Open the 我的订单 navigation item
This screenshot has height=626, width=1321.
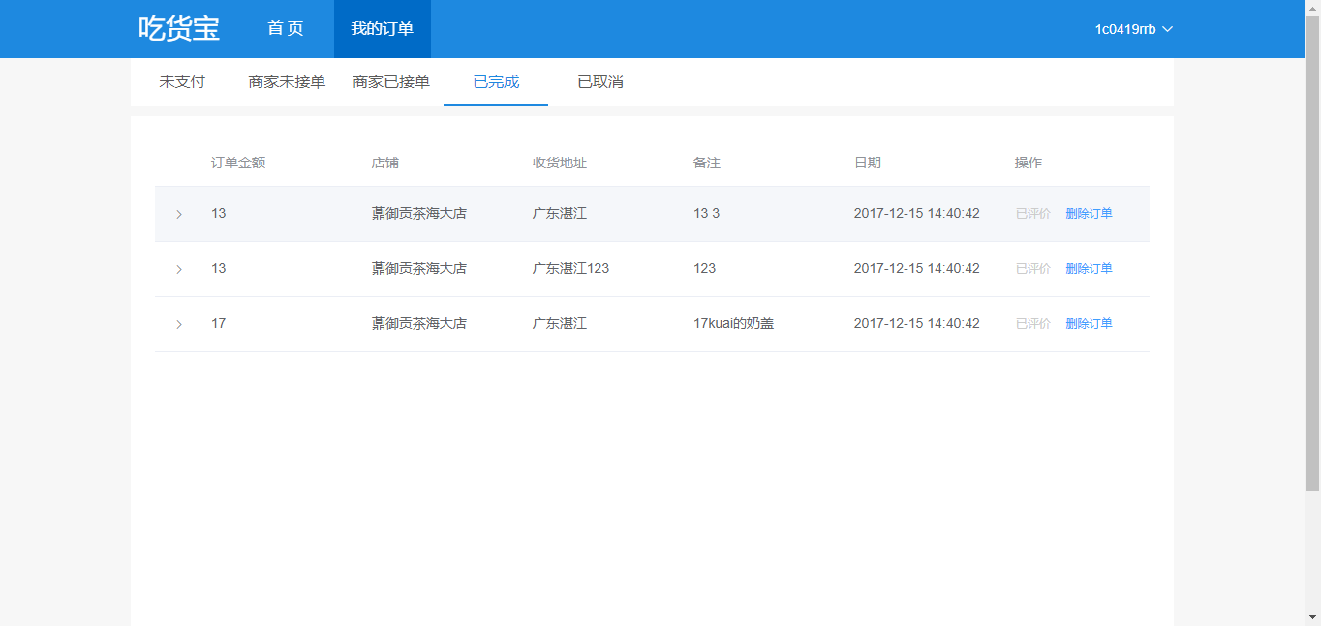[x=383, y=29]
